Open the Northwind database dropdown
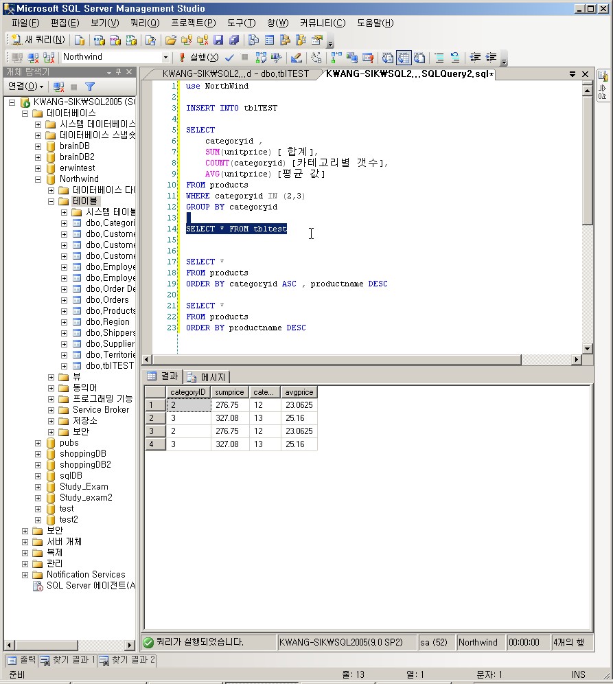 pos(165,57)
